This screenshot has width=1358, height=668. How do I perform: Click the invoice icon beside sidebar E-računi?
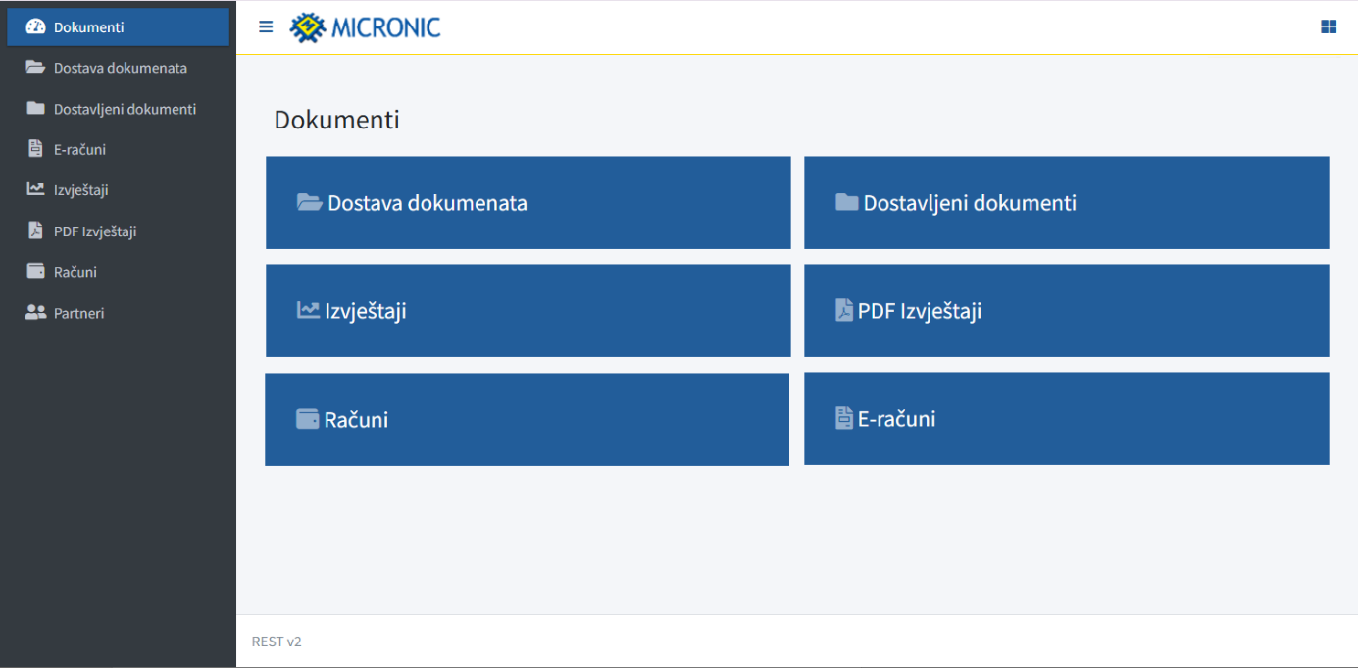(35, 149)
